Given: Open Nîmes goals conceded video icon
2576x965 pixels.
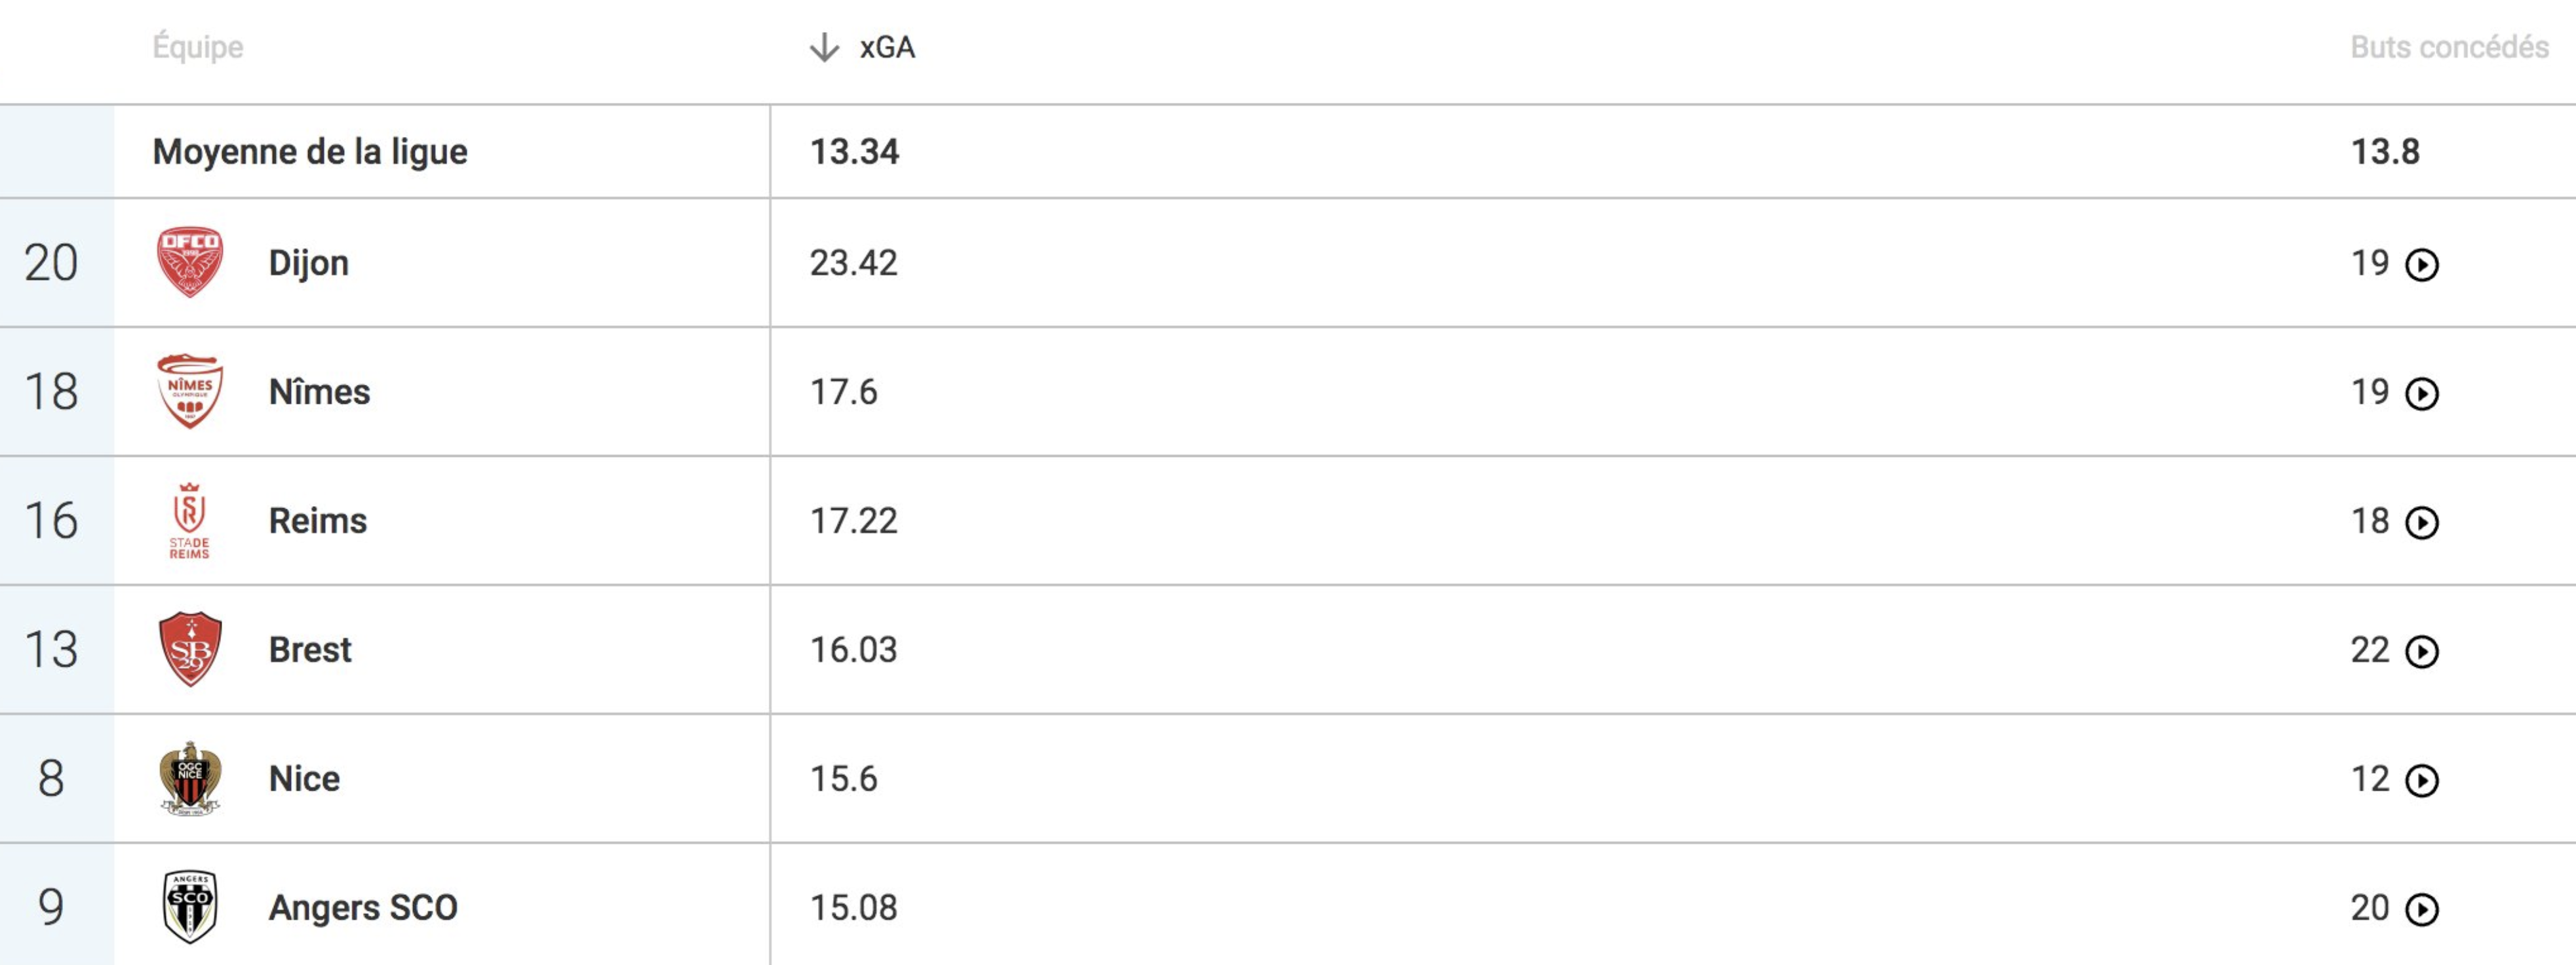Looking at the screenshot, I should click(x=2421, y=394).
